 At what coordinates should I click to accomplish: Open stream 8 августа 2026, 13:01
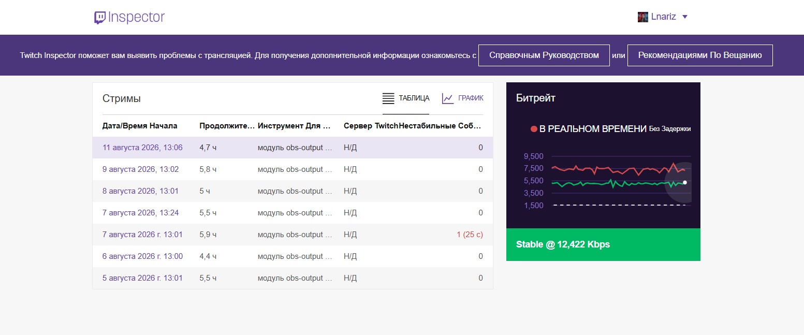pyautogui.click(x=140, y=191)
